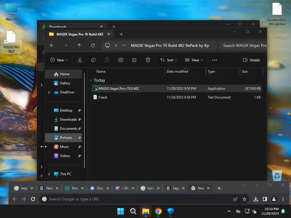Viewport: 291px width, 218px height.
Task: Click the Copy icon in Explorer toolbar
Action: [x=93, y=60]
